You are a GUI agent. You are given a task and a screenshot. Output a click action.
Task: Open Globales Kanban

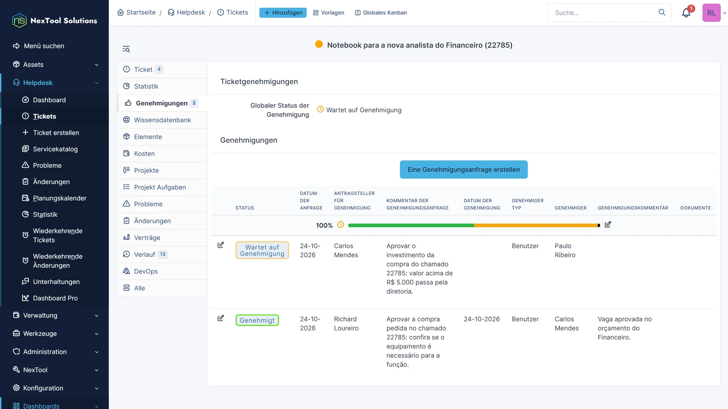coord(381,13)
